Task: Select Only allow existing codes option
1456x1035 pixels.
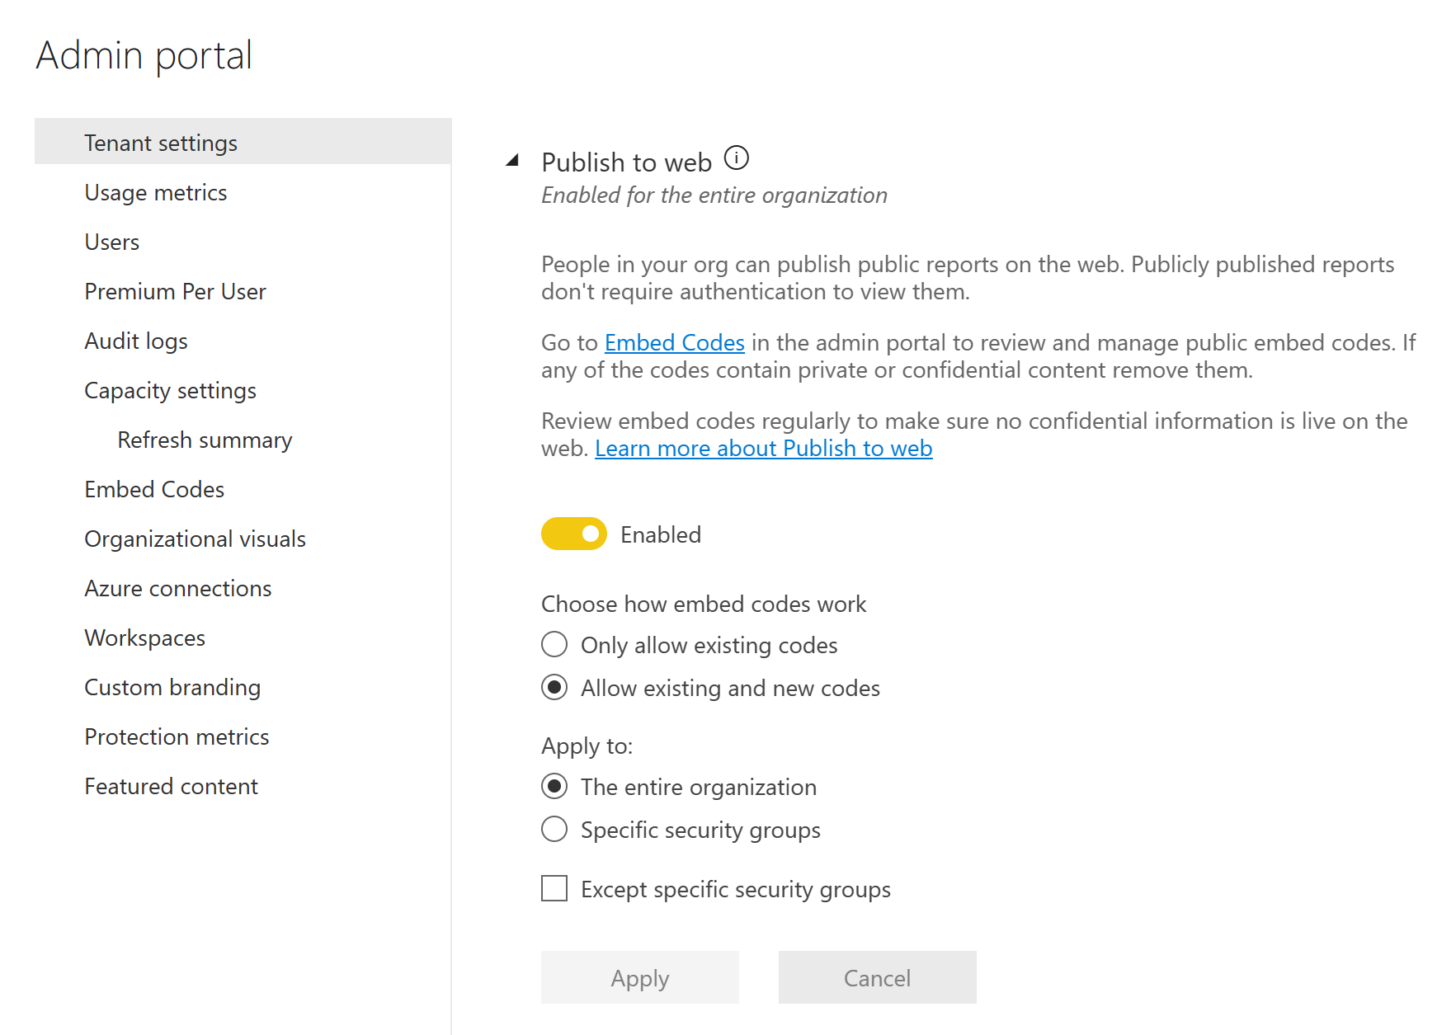Action: (554, 644)
